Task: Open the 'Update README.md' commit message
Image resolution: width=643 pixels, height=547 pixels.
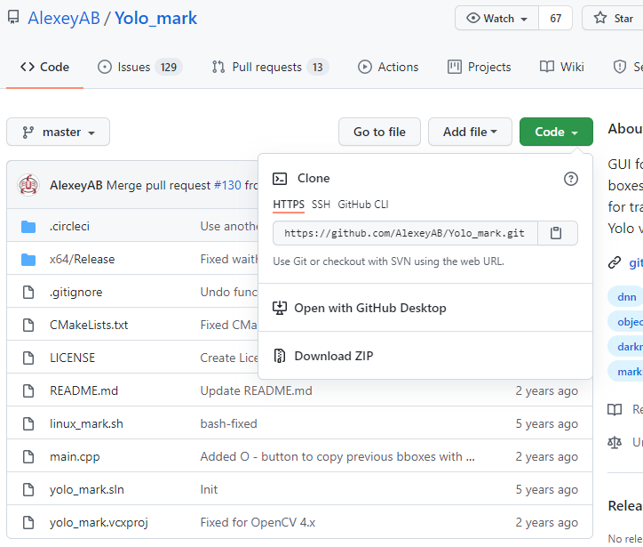Action: (256, 390)
